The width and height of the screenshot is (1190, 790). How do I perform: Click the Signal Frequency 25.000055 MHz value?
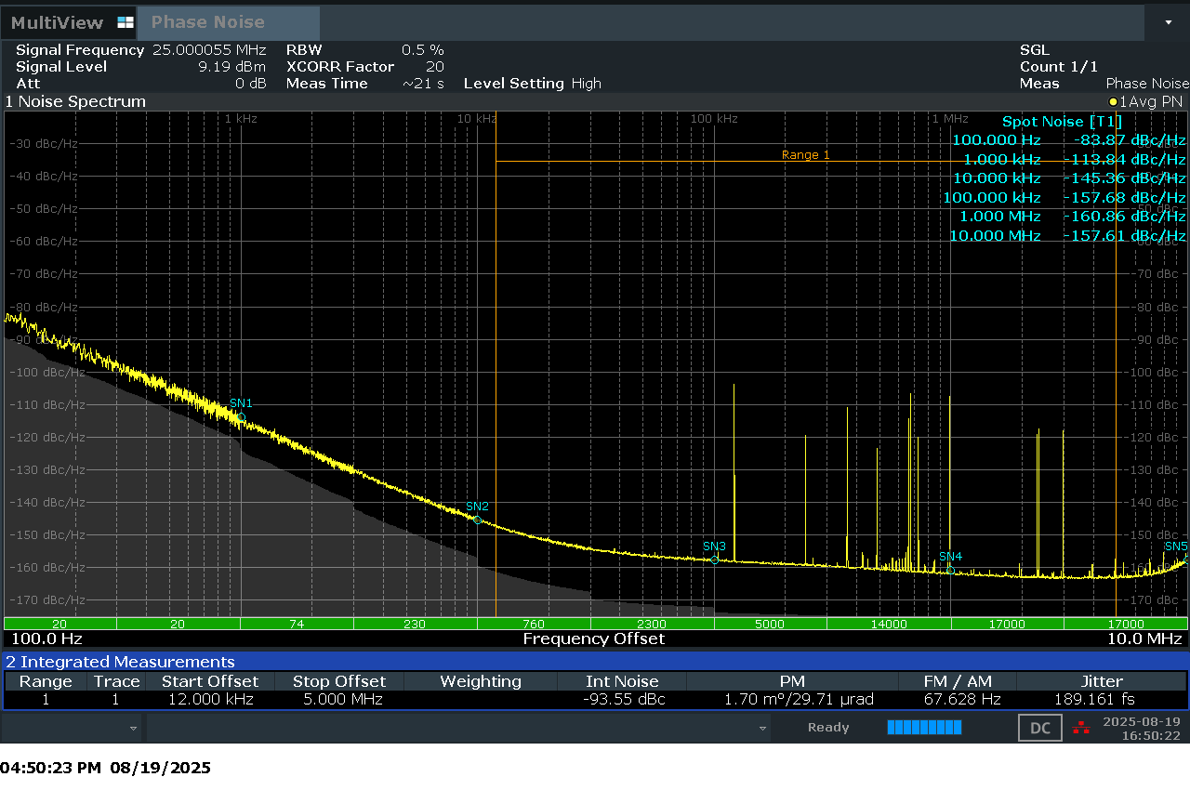coord(209,50)
